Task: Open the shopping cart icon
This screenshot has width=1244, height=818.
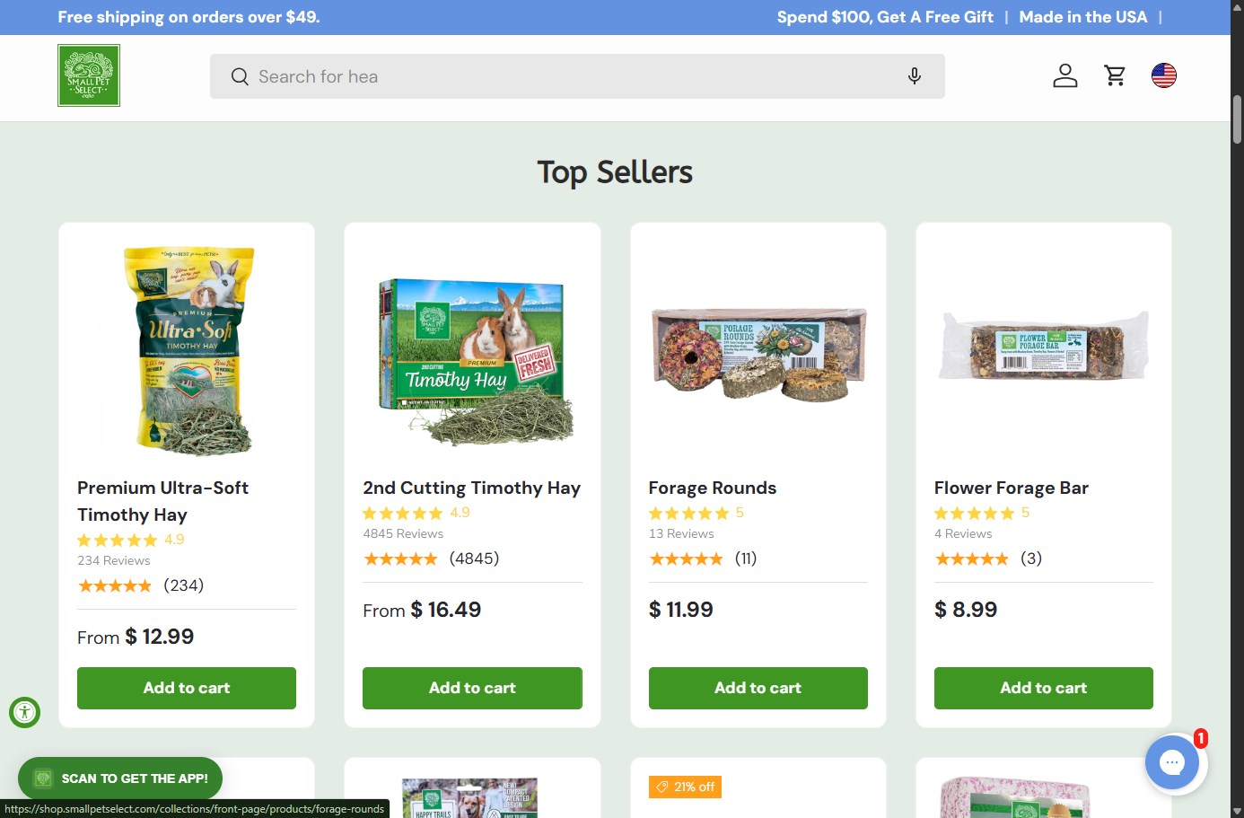Action: [1115, 75]
